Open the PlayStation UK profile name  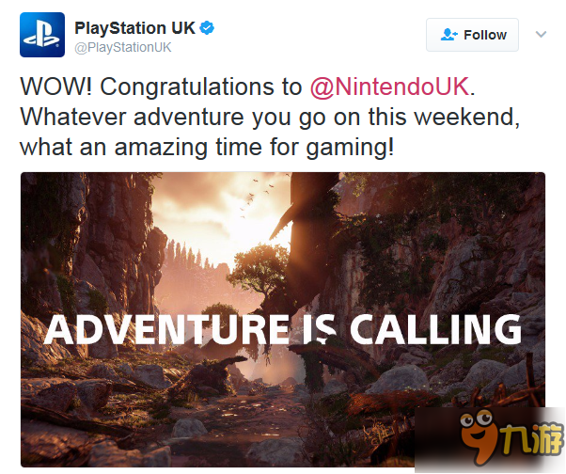click(134, 28)
